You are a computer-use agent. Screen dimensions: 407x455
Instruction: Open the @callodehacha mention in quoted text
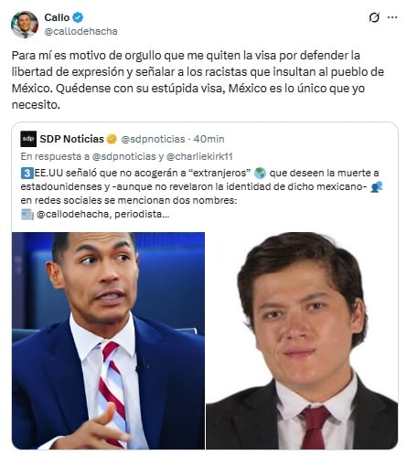click(x=72, y=214)
